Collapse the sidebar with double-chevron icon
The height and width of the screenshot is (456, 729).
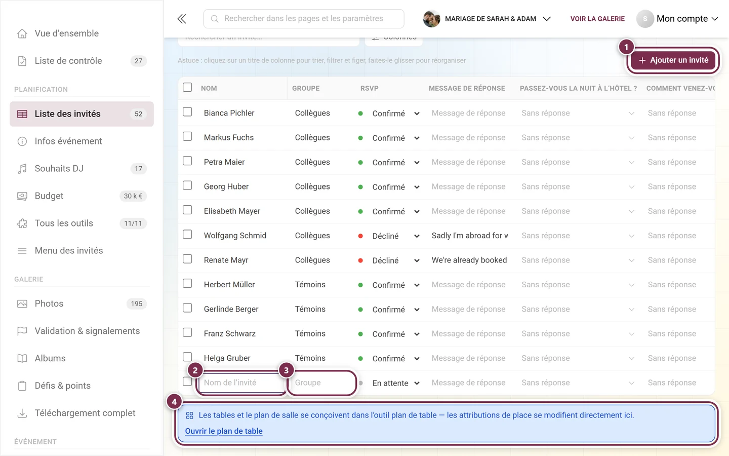tap(182, 19)
